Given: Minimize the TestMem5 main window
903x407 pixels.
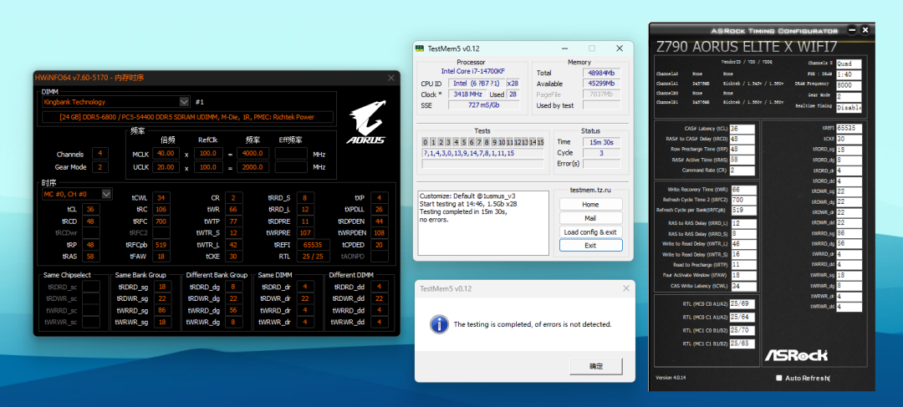Looking at the screenshot, I should 564,48.
